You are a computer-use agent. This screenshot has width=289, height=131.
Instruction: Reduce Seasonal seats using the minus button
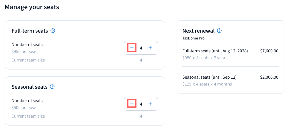click(132, 104)
